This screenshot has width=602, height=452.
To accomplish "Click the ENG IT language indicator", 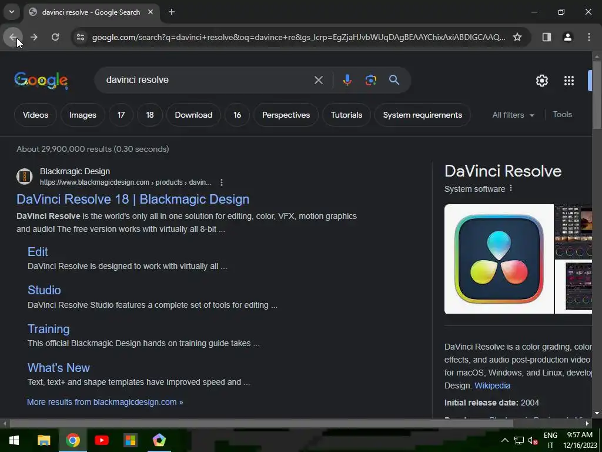I will (550, 440).
